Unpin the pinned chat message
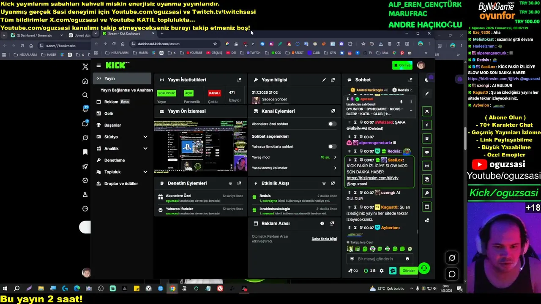Image resolution: width=541 pixels, height=304 pixels. point(401,102)
